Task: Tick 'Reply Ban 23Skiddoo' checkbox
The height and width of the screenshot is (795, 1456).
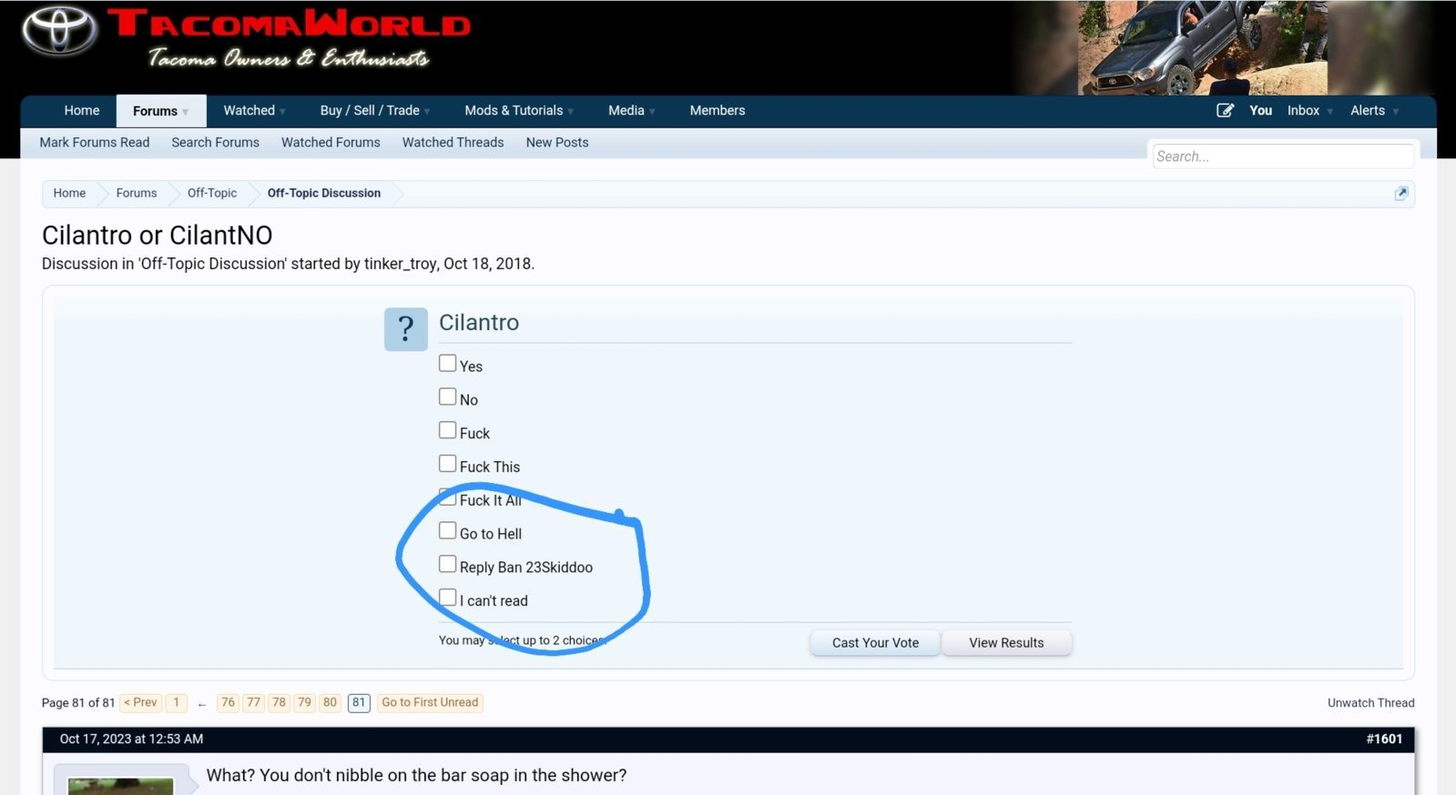Action: click(x=447, y=564)
